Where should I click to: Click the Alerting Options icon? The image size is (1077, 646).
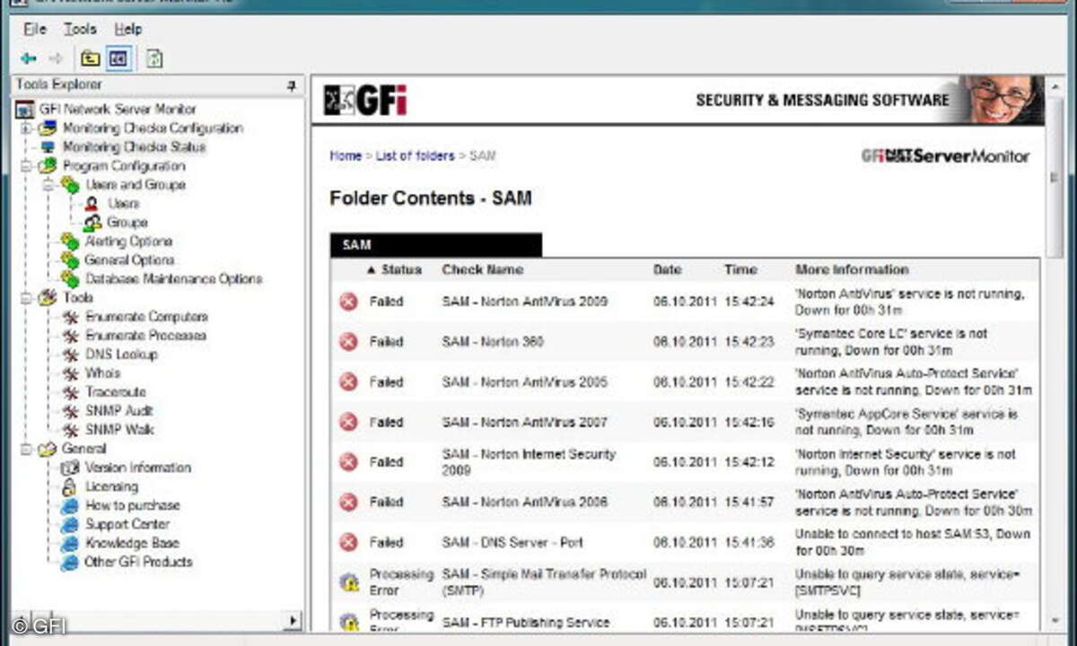(x=70, y=241)
